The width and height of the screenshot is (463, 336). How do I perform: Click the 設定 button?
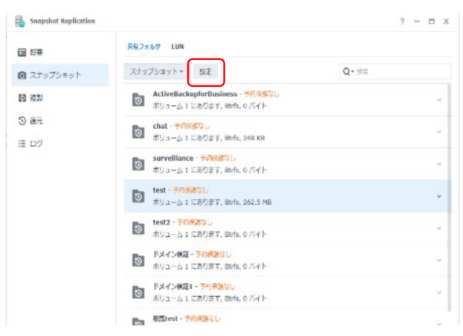point(206,72)
